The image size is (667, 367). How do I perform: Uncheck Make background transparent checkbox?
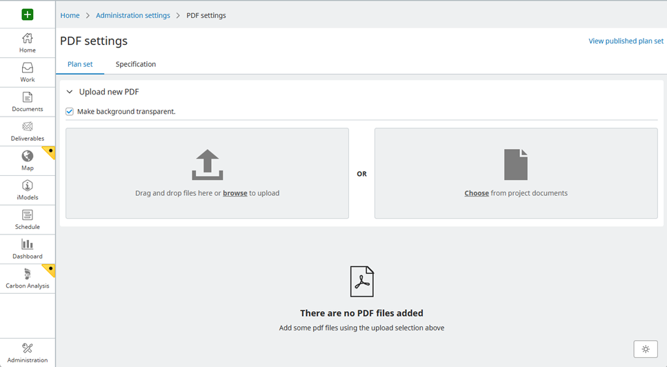[70, 112]
